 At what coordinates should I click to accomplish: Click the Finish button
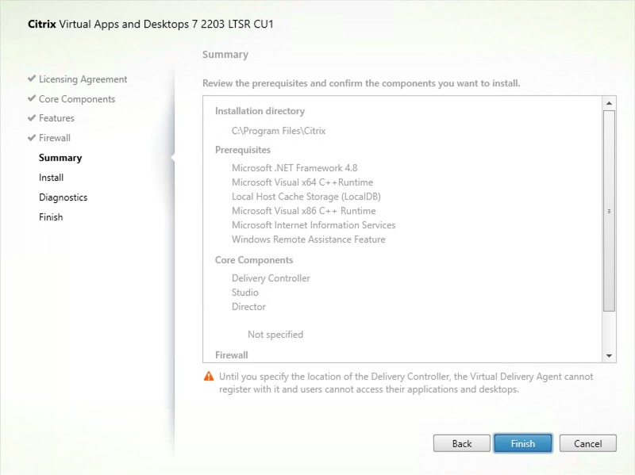[x=523, y=443]
